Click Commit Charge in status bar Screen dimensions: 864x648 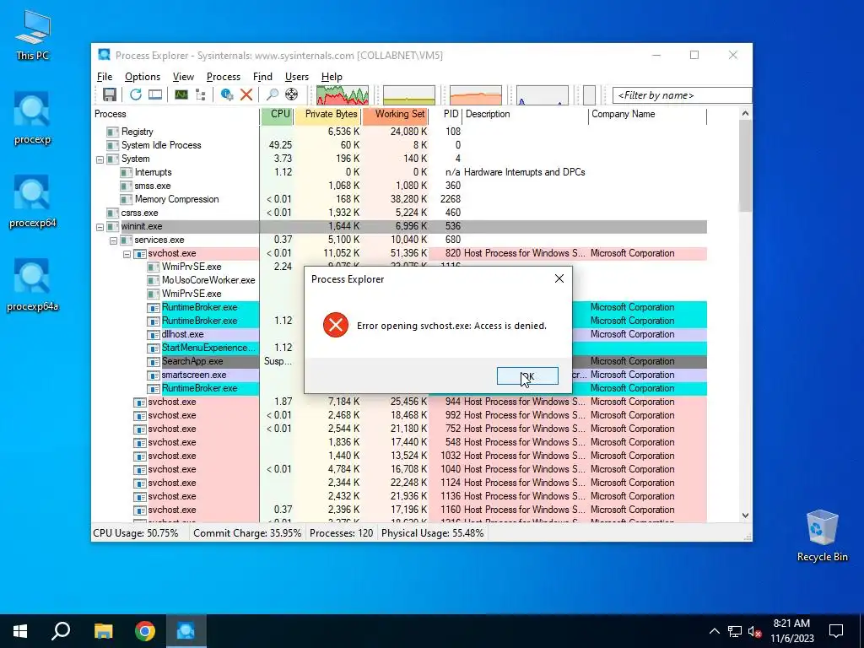(247, 533)
